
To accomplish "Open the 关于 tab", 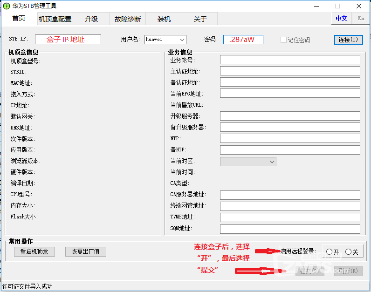I will pos(200,19).
